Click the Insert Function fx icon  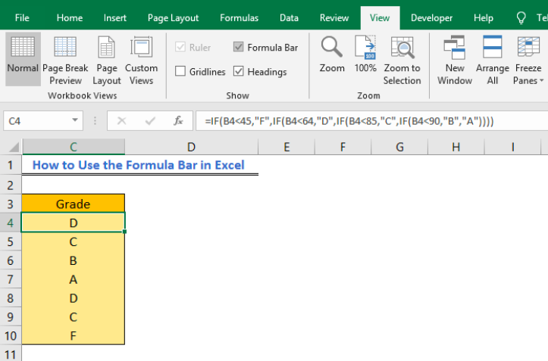point(178,120)
